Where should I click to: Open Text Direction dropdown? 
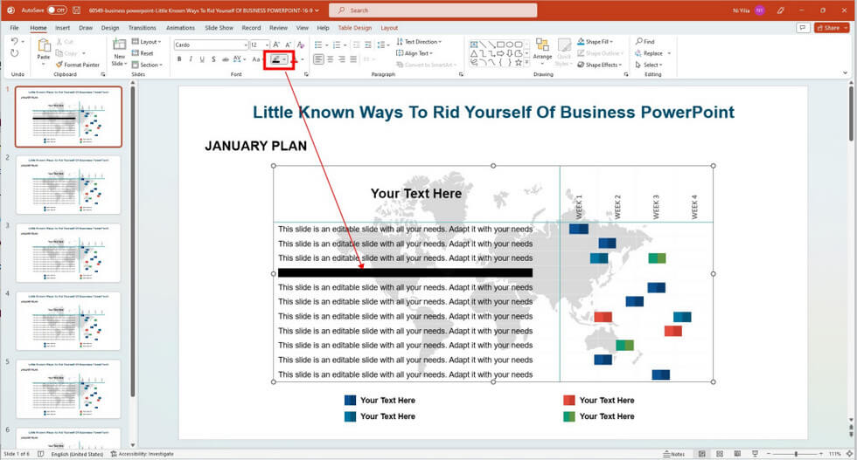tap(419, 42)
